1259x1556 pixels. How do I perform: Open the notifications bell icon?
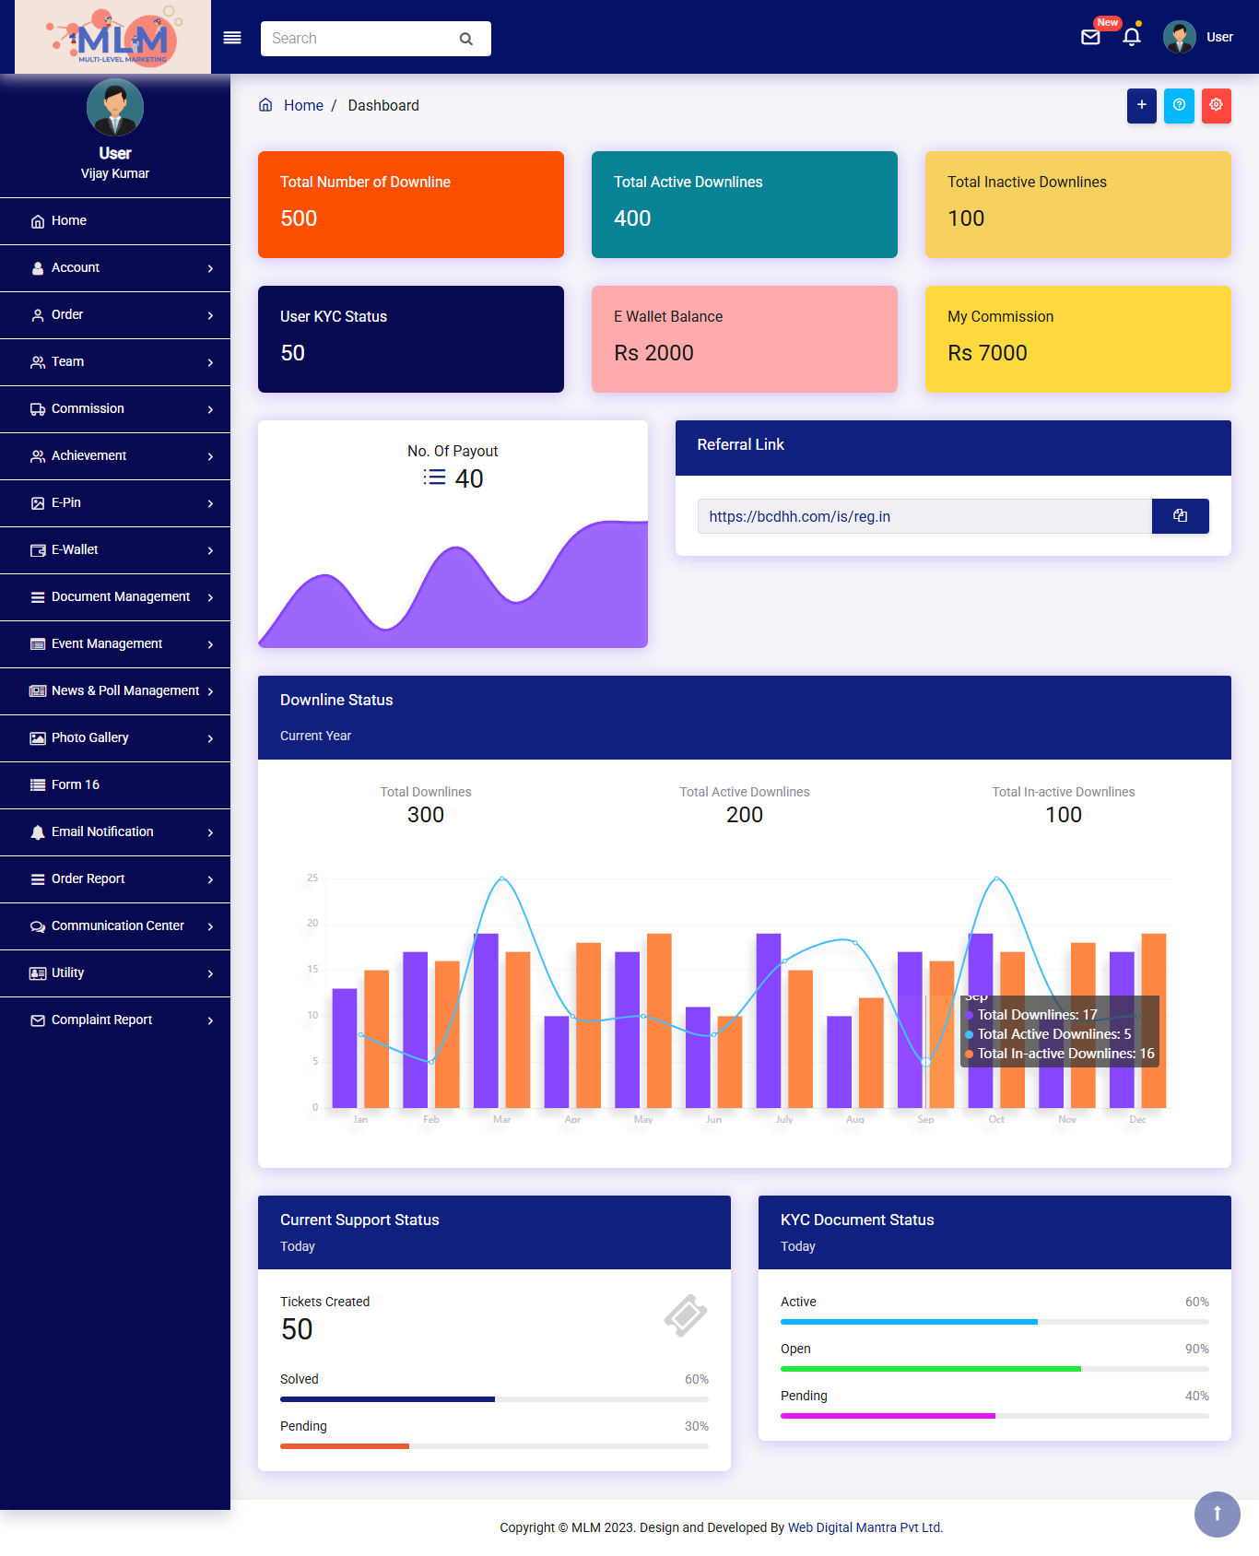tap(1132, 38)
